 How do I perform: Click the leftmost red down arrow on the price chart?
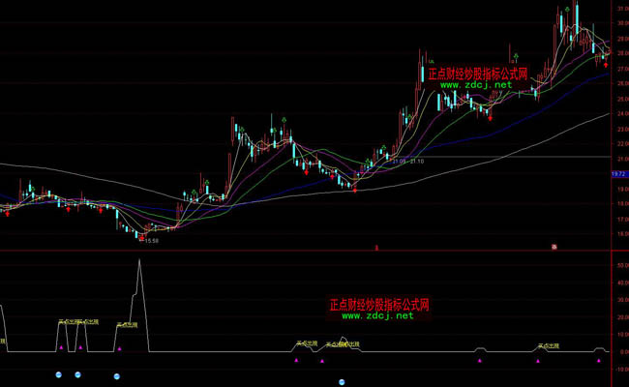click(x=8, y=214)
